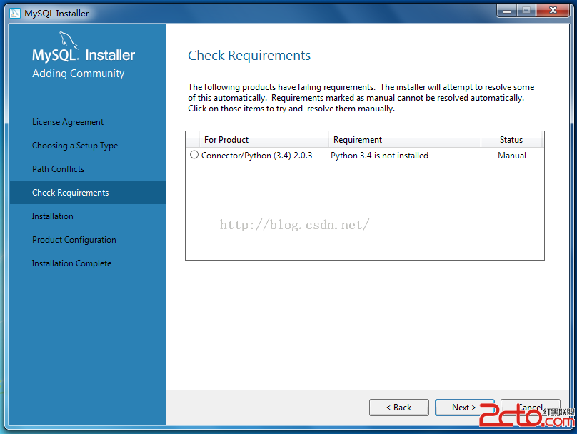This screenshot has height=434, width=577.
Task: Click 'Connector/Python (3.4) 2.0.3' product text
Action: 256,156
